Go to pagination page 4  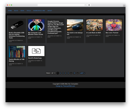(x=65, y=73)
